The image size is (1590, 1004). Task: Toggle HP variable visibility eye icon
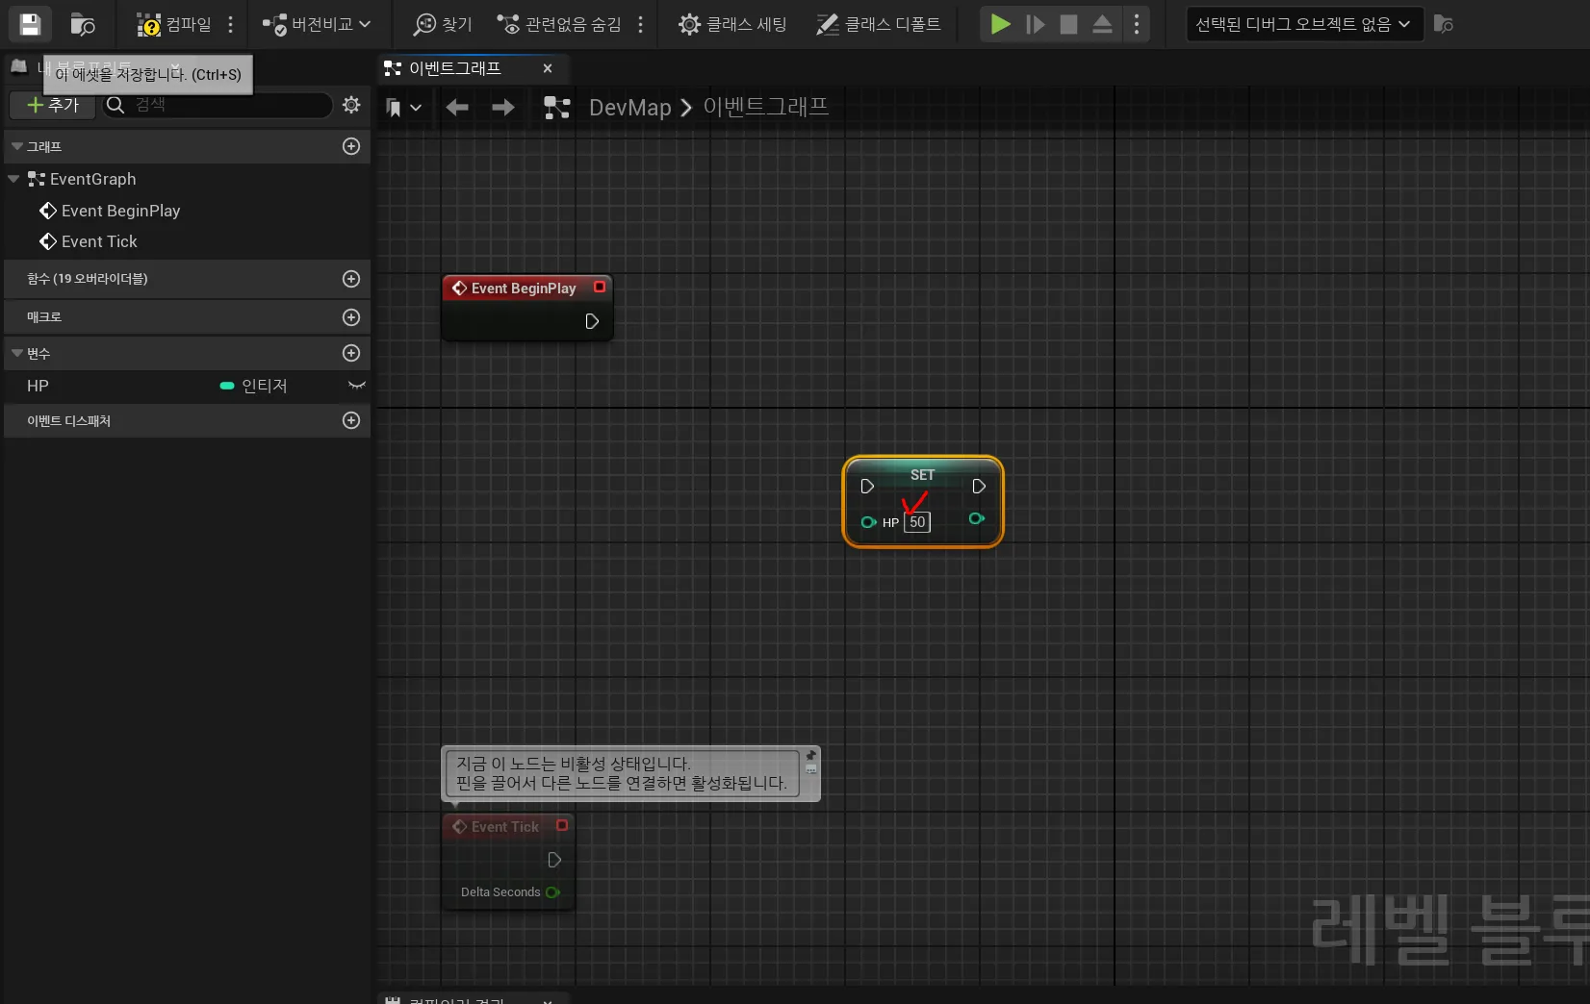[356, 386]
